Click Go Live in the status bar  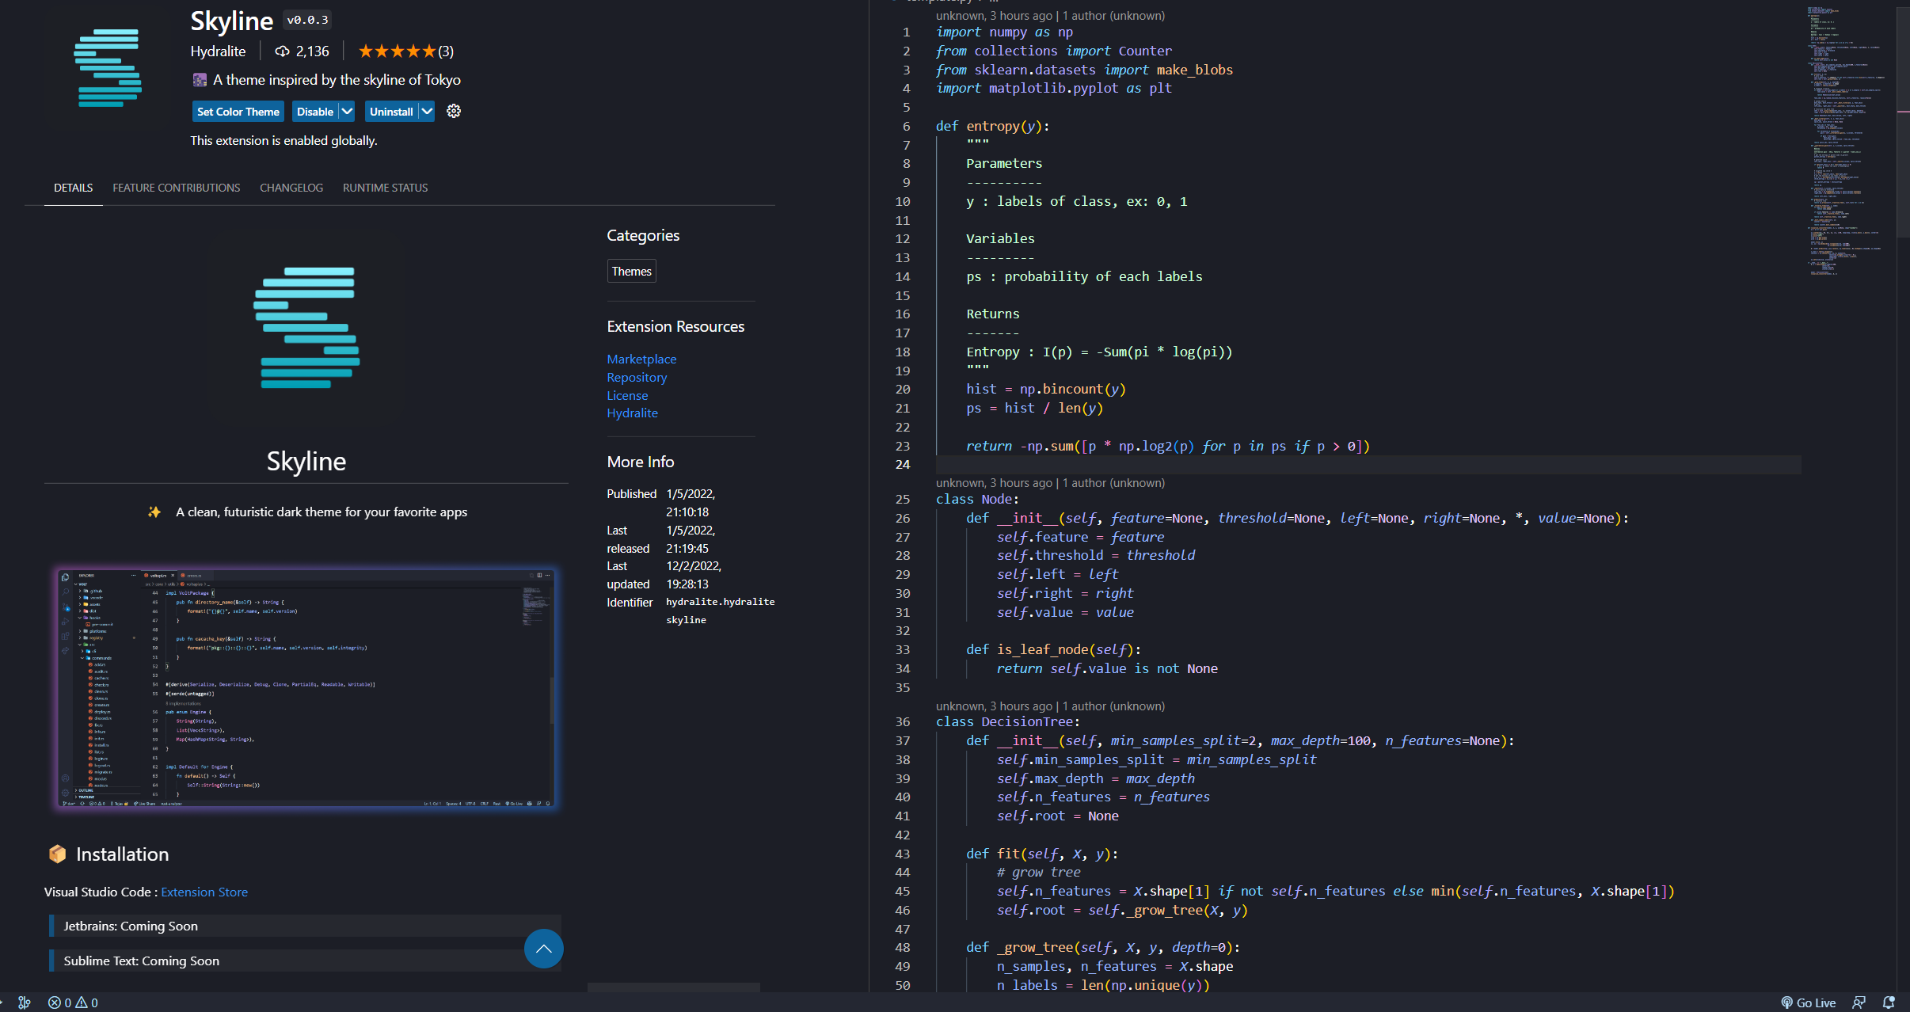[1808, 1002]
